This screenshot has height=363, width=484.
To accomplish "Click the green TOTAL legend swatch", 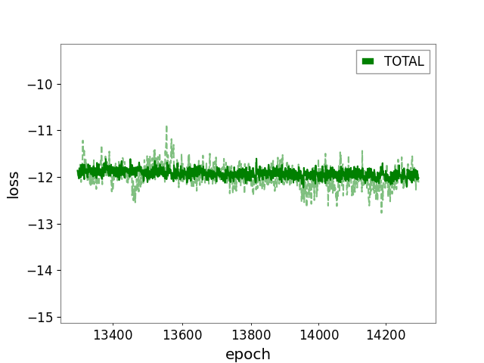I will tap(368, 61).
